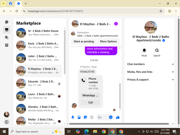This screenshot has width=180, height=135.
Task: Open Chrome profile icon
Action: (170, 11)
